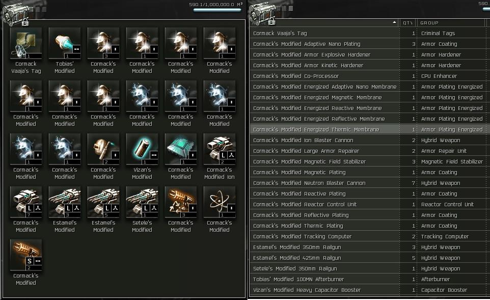This screenshot has width=490, height=300.
Task: Switch right window to details view
Action: pyautogui.click(x=284, y=9)
